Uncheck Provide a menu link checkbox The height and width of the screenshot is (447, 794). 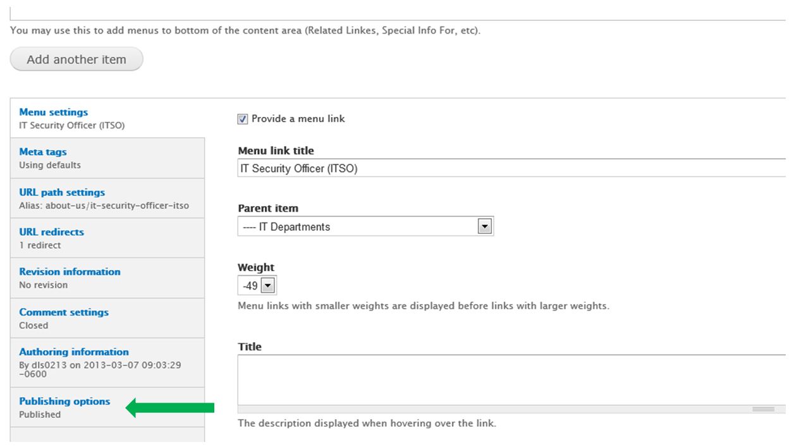pyautogui.click(x=243, y=119)
